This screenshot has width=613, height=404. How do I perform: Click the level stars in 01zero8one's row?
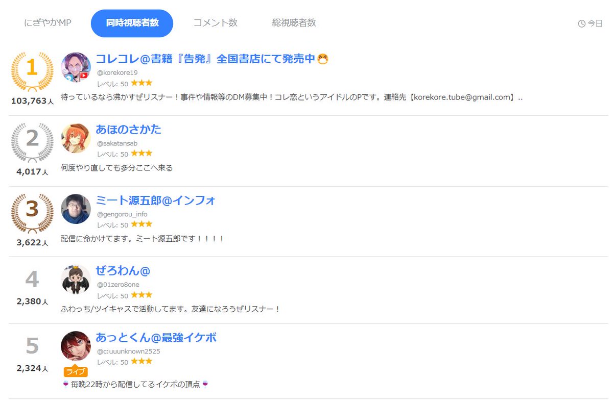point(142,295)
